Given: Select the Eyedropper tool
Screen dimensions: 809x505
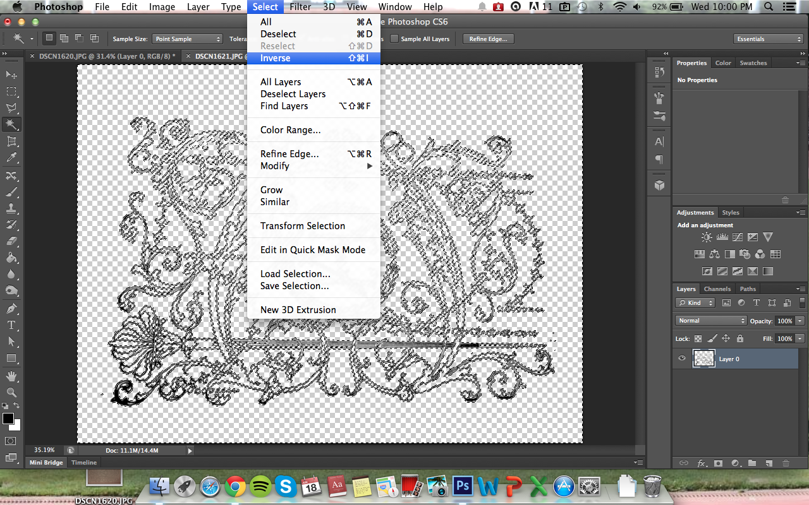Looking at the screenshot, I should coord(11,158).
